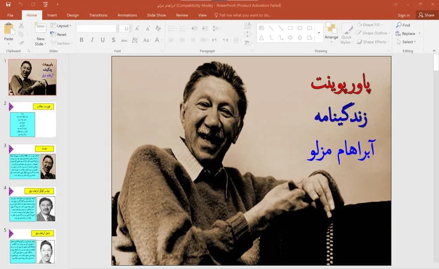439x269 pixels.
Task: Click the Format Painter brush icon
Action: [x=21, y=43]
